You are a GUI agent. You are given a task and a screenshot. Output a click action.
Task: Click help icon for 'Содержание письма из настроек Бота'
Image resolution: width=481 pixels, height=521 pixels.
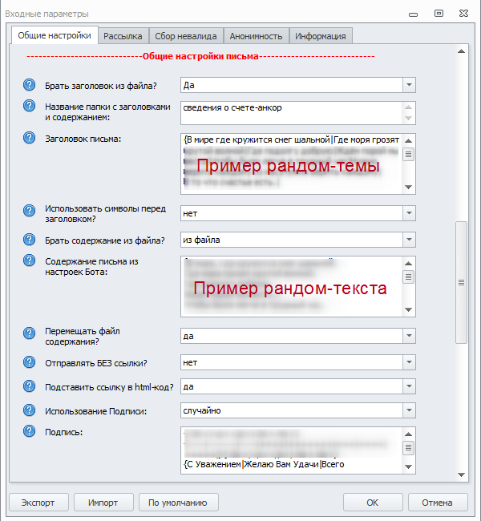(x=29, y=260)
